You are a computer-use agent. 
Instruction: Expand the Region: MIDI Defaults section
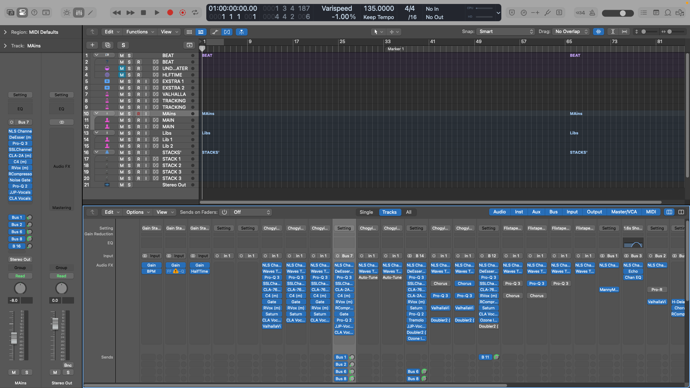pyautogui.click(x=5, y=32)
